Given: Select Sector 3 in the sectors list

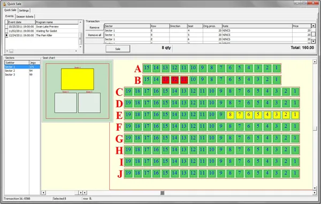Looking at the screenshot, I should tap(22, 74).
